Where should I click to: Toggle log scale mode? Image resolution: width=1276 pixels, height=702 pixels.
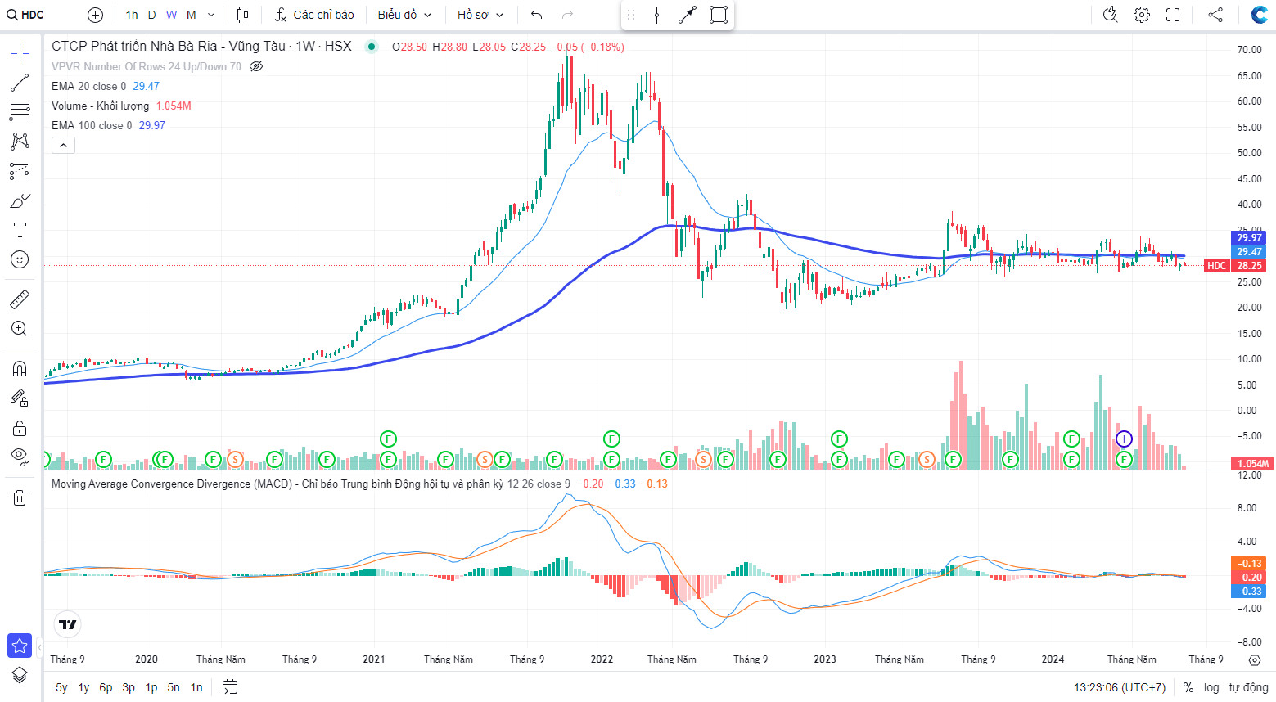(1211, 687)
